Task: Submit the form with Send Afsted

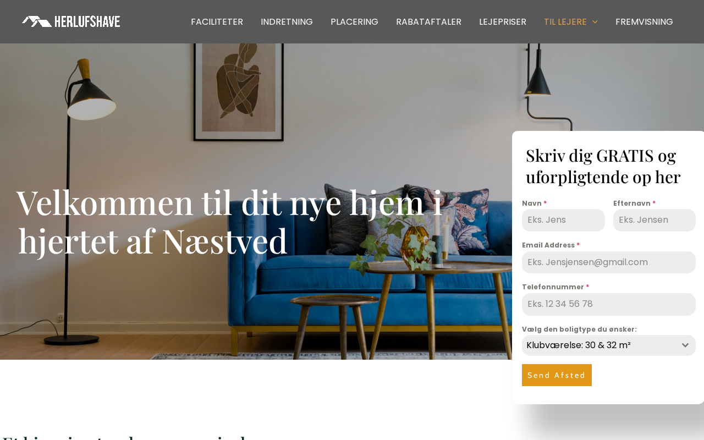Action: click(557, 375)
